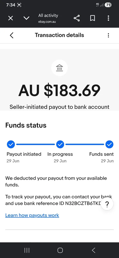This screenshot has width=119, height=258.
Task: Tap the All activity page title
Action: click(48, 16)
